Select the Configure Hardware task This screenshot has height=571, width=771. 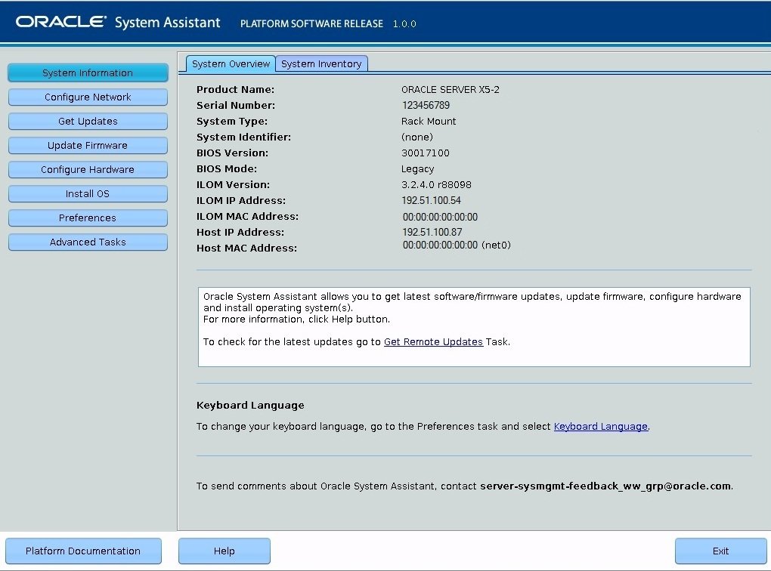[88, 169]
